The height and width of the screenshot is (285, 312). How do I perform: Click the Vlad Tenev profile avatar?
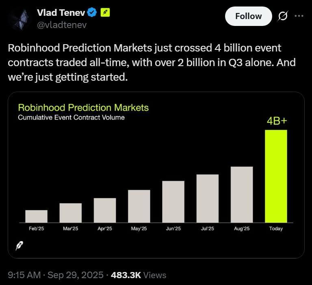tap(20, 19)
